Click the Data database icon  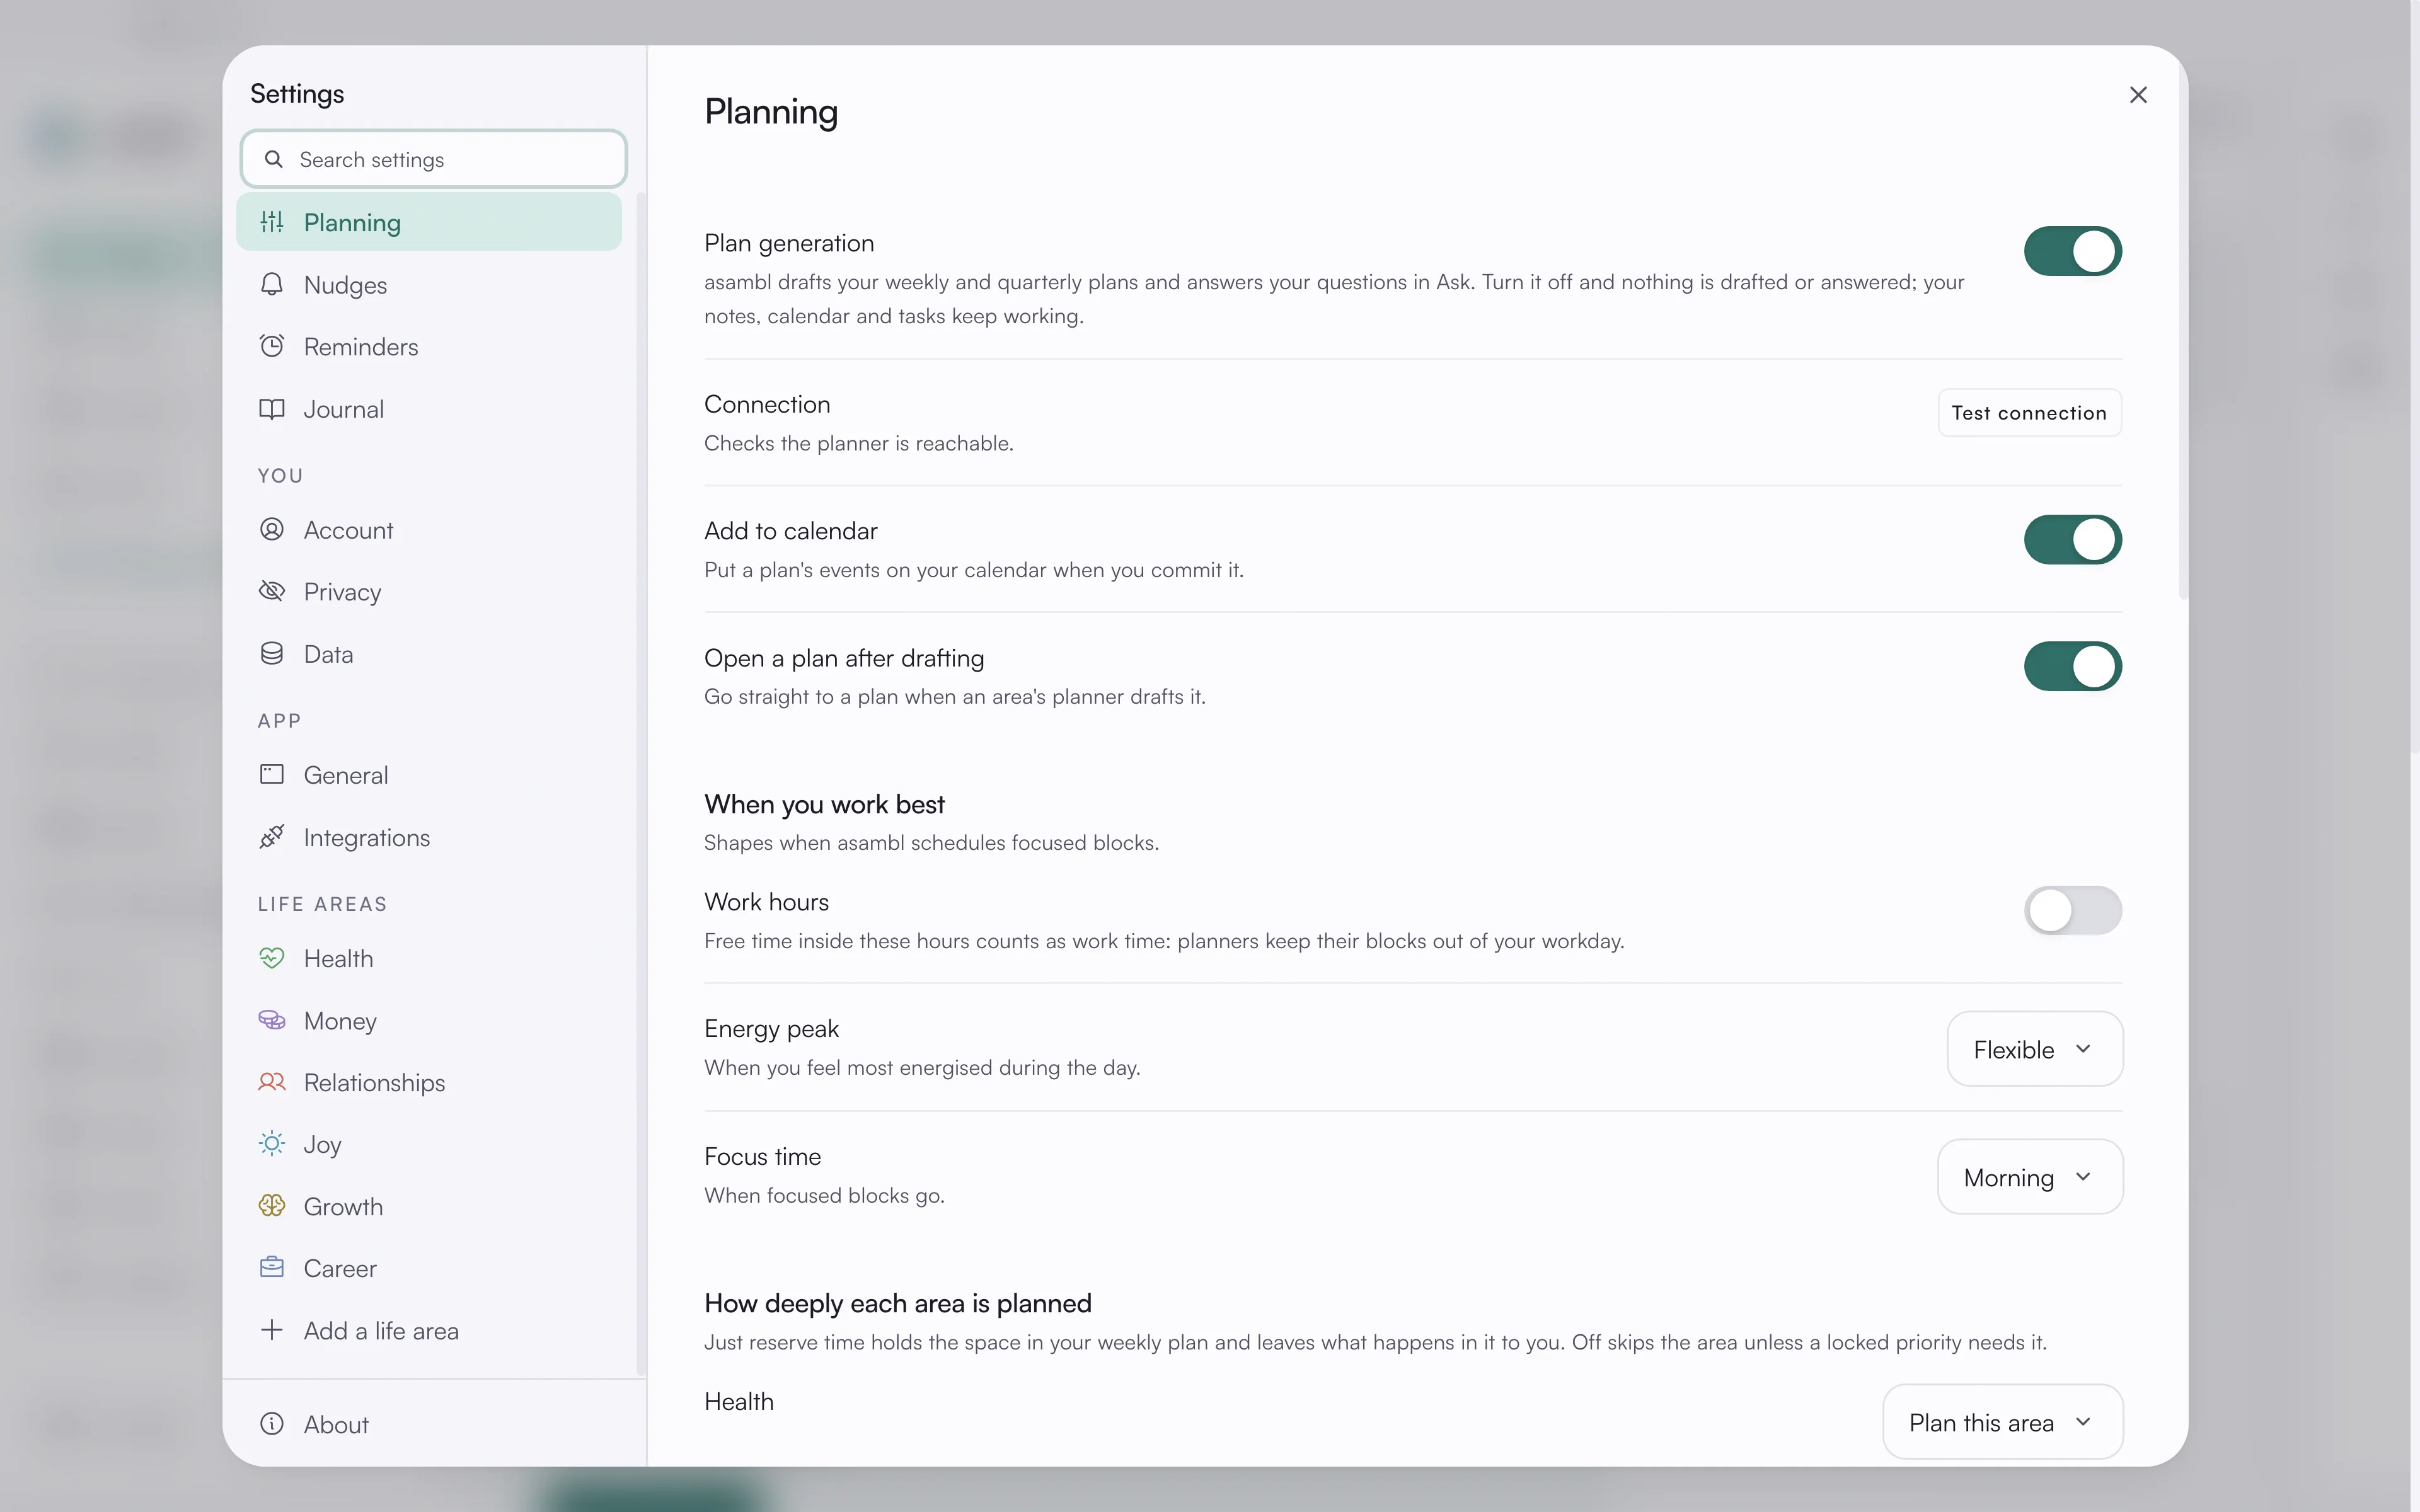[x=272, y=654]
